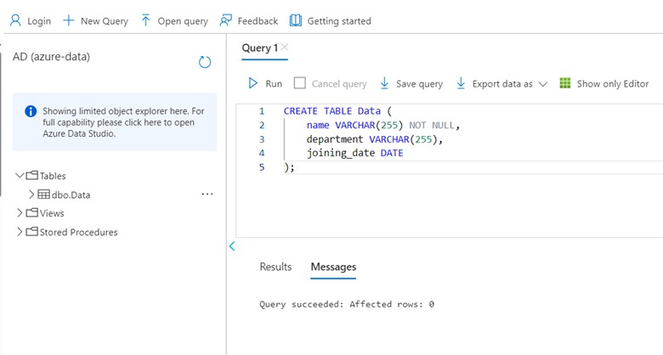Expand the dbo.Data table node

[x=31, y=194]
